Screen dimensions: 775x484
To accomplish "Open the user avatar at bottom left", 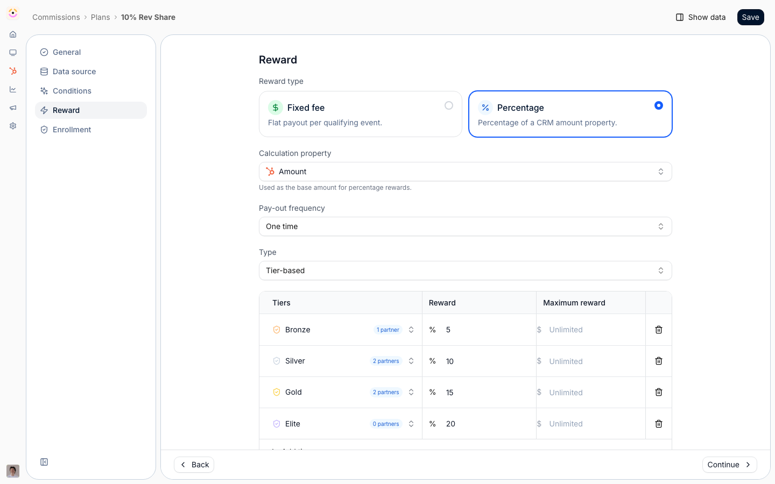I will 13,471.
